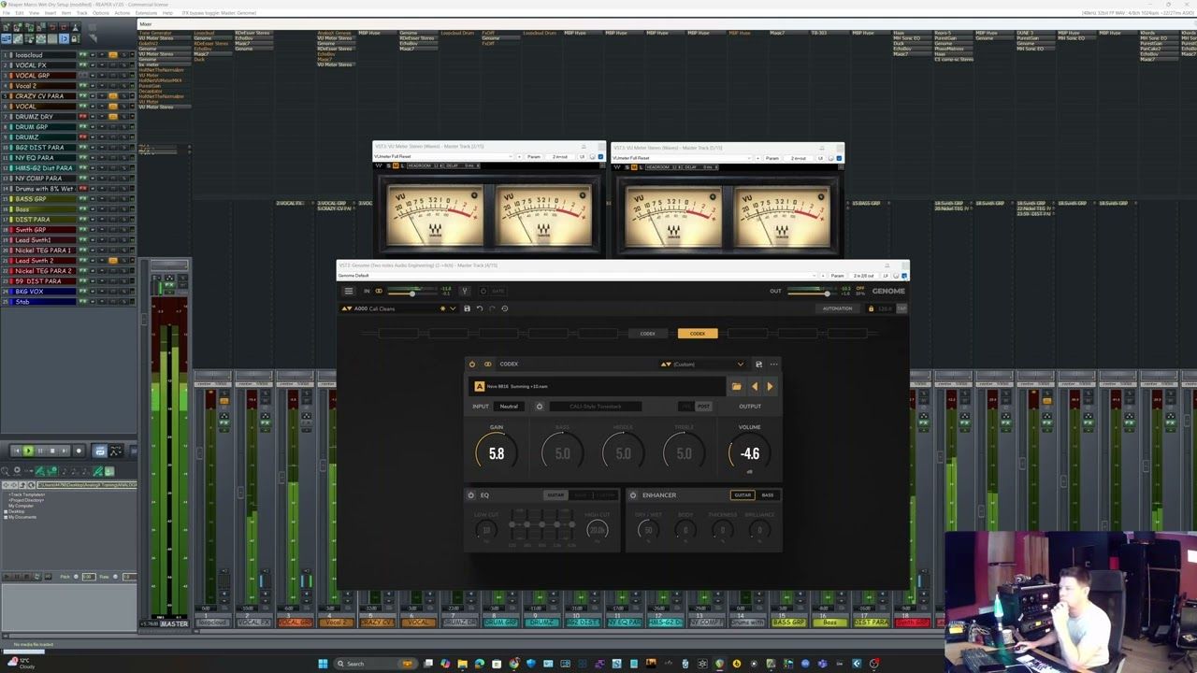Open the Genome hamburger menu
Screen dimensions: 1197x673
[x=349, y=291]
